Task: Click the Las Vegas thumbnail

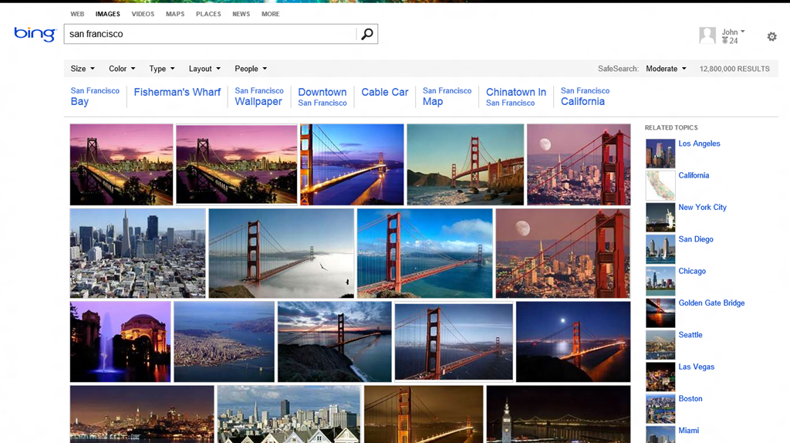Action: (660, 377)
